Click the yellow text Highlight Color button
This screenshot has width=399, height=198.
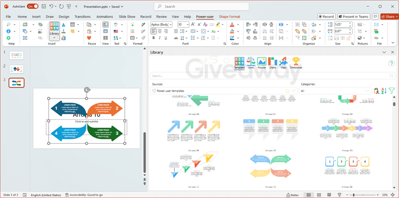pyautogui.click(x=218, y=24)
